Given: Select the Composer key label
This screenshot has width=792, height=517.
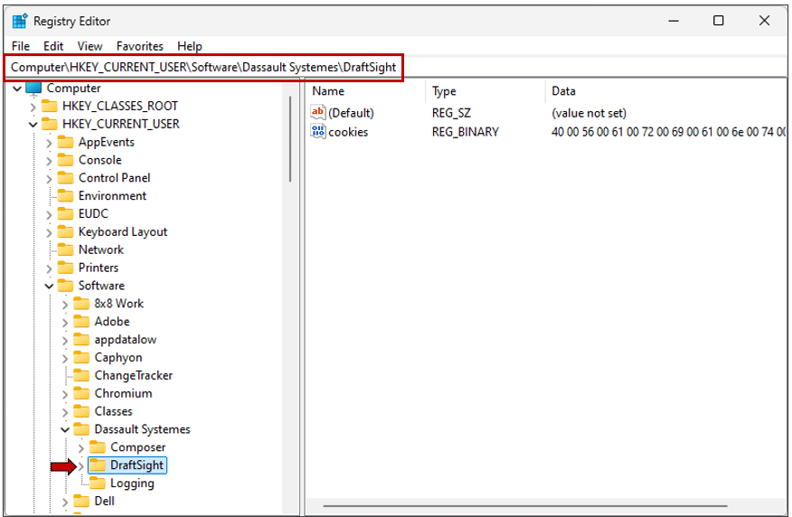Looking at the screenshot, I should pos(138,447).
